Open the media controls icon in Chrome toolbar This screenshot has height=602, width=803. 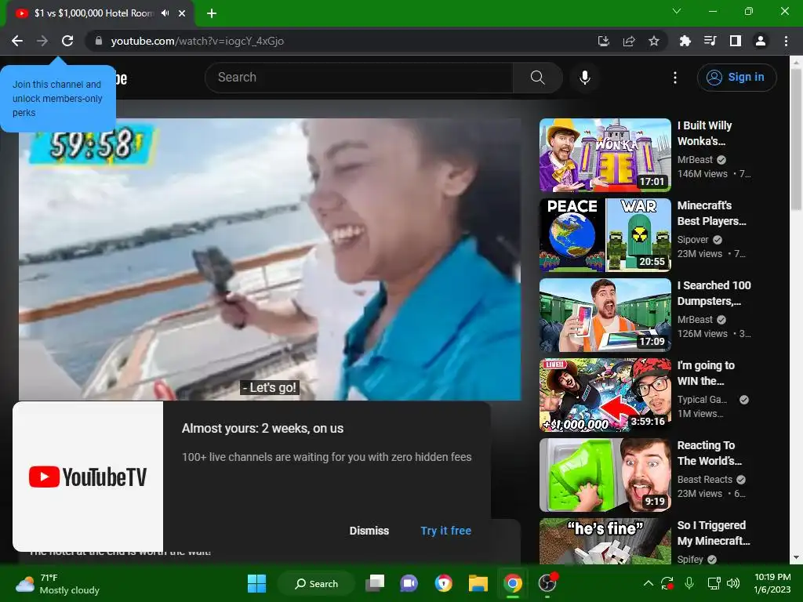click(710, 41)
